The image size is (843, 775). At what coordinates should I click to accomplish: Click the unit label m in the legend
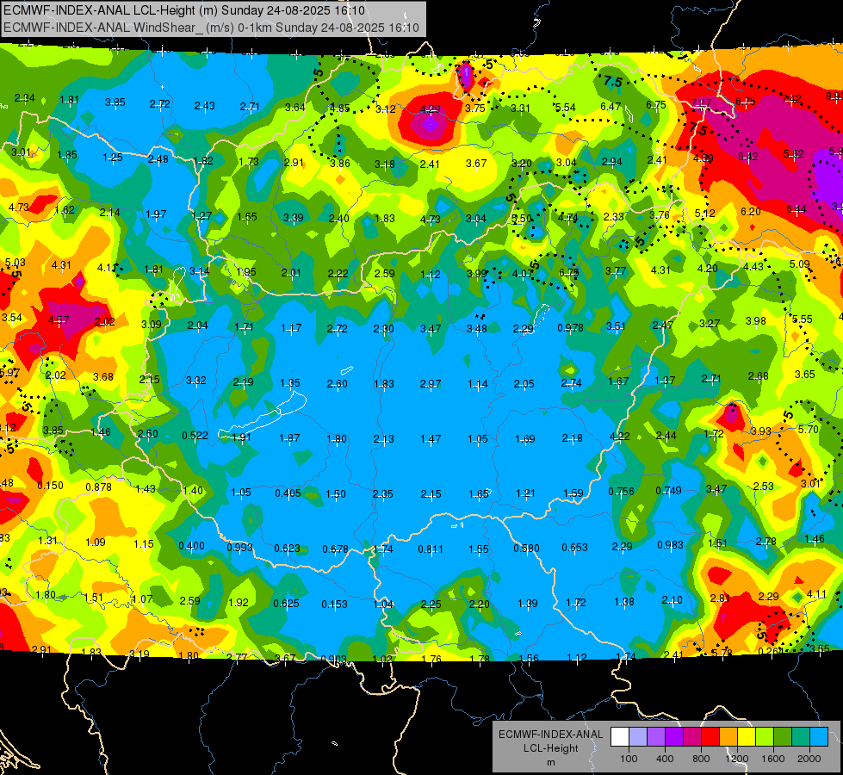click(550, 763)
